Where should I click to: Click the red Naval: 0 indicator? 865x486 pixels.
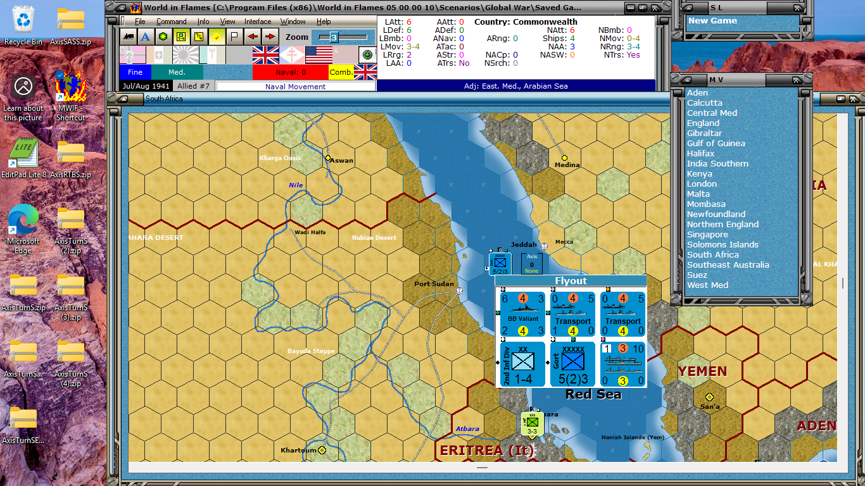click(290, 72)
